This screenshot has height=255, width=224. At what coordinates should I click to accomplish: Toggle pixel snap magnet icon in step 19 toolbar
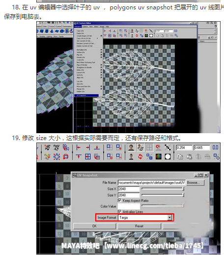(158, 147)
